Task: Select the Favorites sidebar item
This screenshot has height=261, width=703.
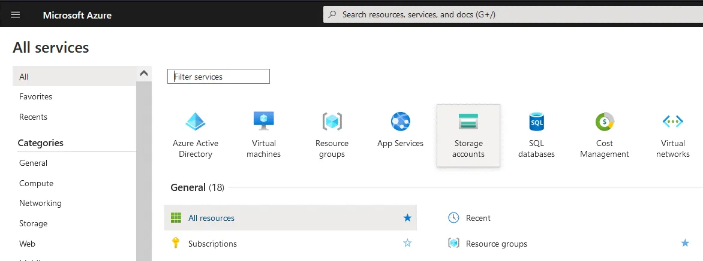Action: pos(36,96)
